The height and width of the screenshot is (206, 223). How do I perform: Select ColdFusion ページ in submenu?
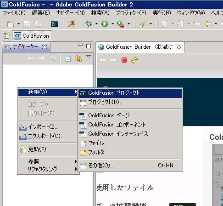tap(130, 115)
